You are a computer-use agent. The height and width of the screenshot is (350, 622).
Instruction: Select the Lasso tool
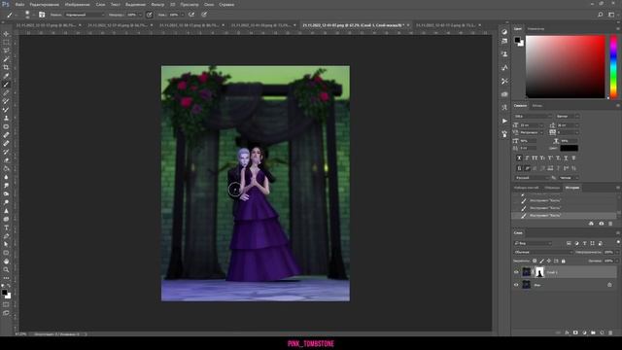click(6, 51)
